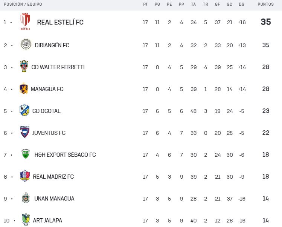Click the UNAN Managua team crest
282x227 pixels.
click(x=25, y=198)
